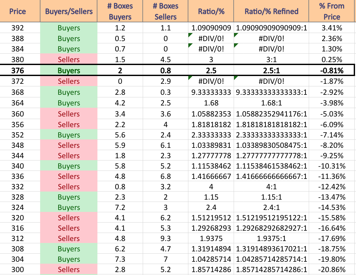Click buyers boxes value 5.6 in row 352

coord(120,135)
